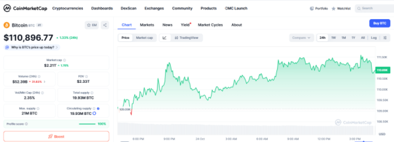Toggle chart to Market cap view

pos(144,38)
